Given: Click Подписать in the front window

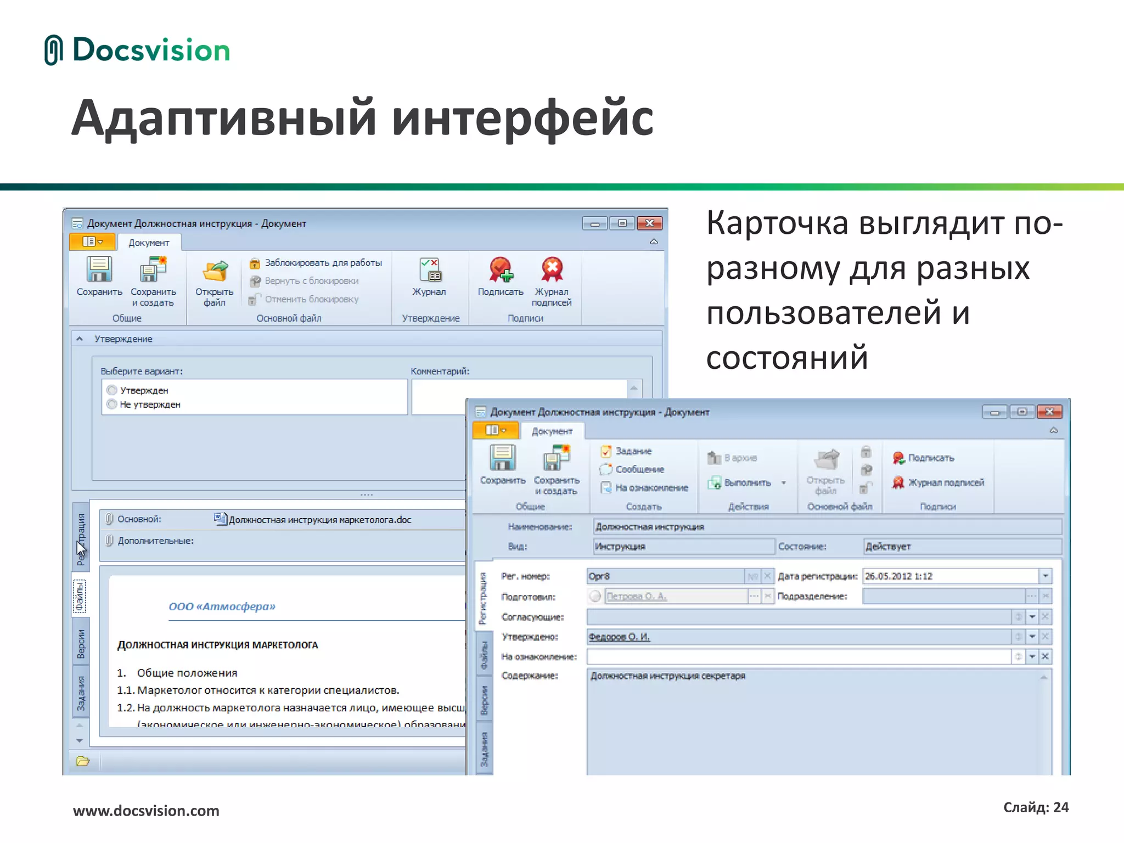Looking at the screenshot, I should 924,458.
